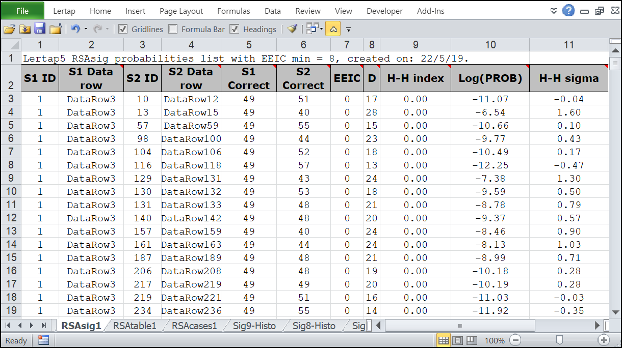Click the zoom slider handle
Viewport: 622px width, 348px height.
click(x=560, y=340)
